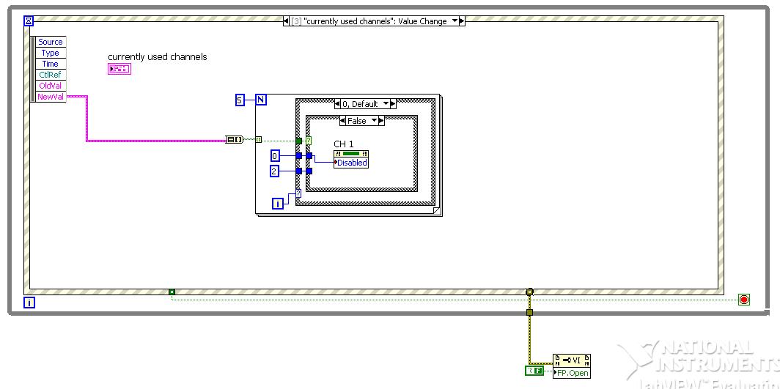Go to next case of False structure
The width and height of the screenshot is (780, 389).
point(381,121)
